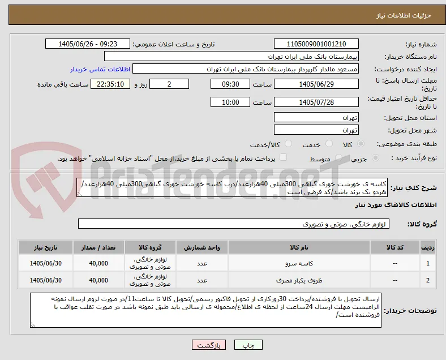Select the کالا/خدمت radio button
Screen dimensions: 446x360
pyautogui.click(x=289, y=144)
